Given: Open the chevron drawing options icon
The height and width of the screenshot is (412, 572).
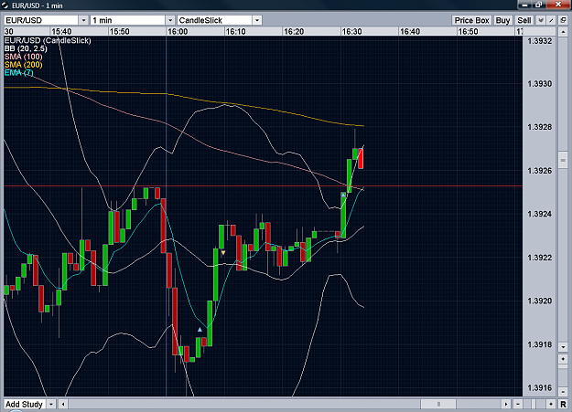Looking at the screenshot, I should [541, 20].
